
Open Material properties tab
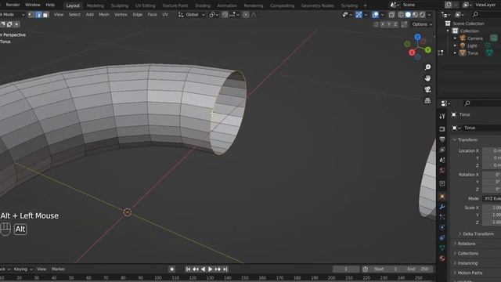pyautogui.click(x=442, y=258)
